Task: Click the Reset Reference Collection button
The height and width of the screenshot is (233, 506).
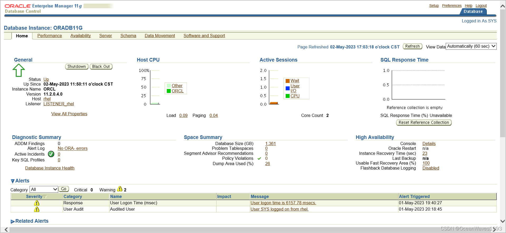Action: 424,123
